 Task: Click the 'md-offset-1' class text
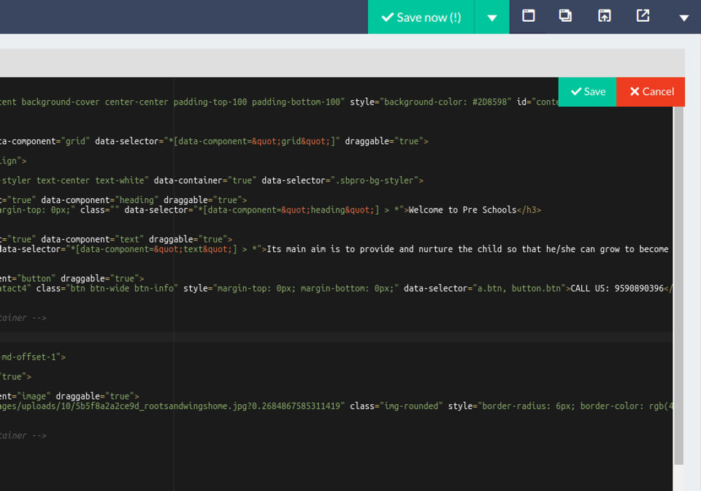(29, 357)
